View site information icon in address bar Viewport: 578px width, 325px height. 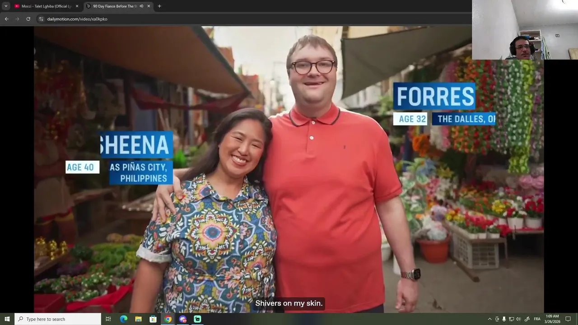(x=41, y=19)
